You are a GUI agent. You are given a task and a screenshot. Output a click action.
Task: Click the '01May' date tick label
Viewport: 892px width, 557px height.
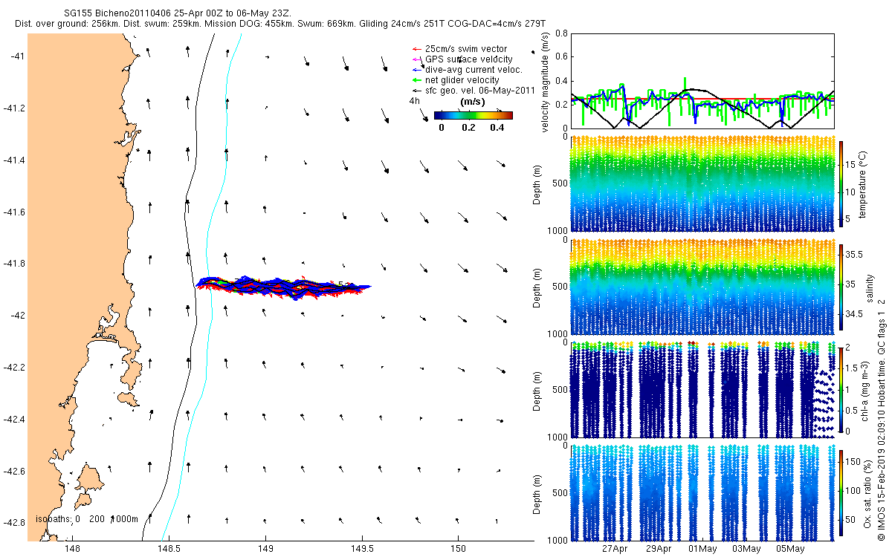(702, 549)
